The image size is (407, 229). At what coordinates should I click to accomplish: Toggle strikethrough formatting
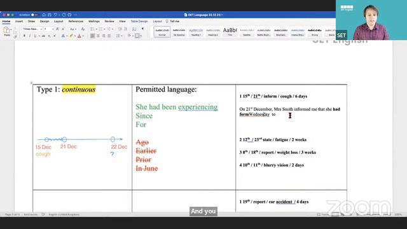43,36
